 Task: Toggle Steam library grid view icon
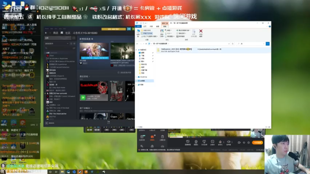tap(74, 38)
